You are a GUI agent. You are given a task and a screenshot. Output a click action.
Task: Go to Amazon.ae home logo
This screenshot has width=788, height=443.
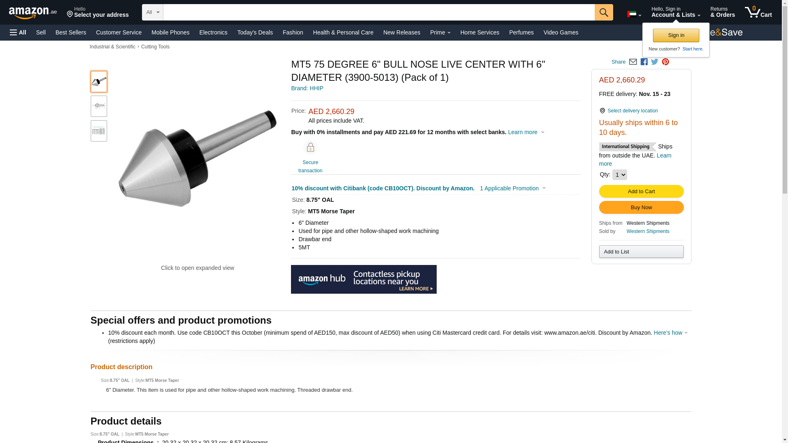pyautogui.click(x=33, y=13)
